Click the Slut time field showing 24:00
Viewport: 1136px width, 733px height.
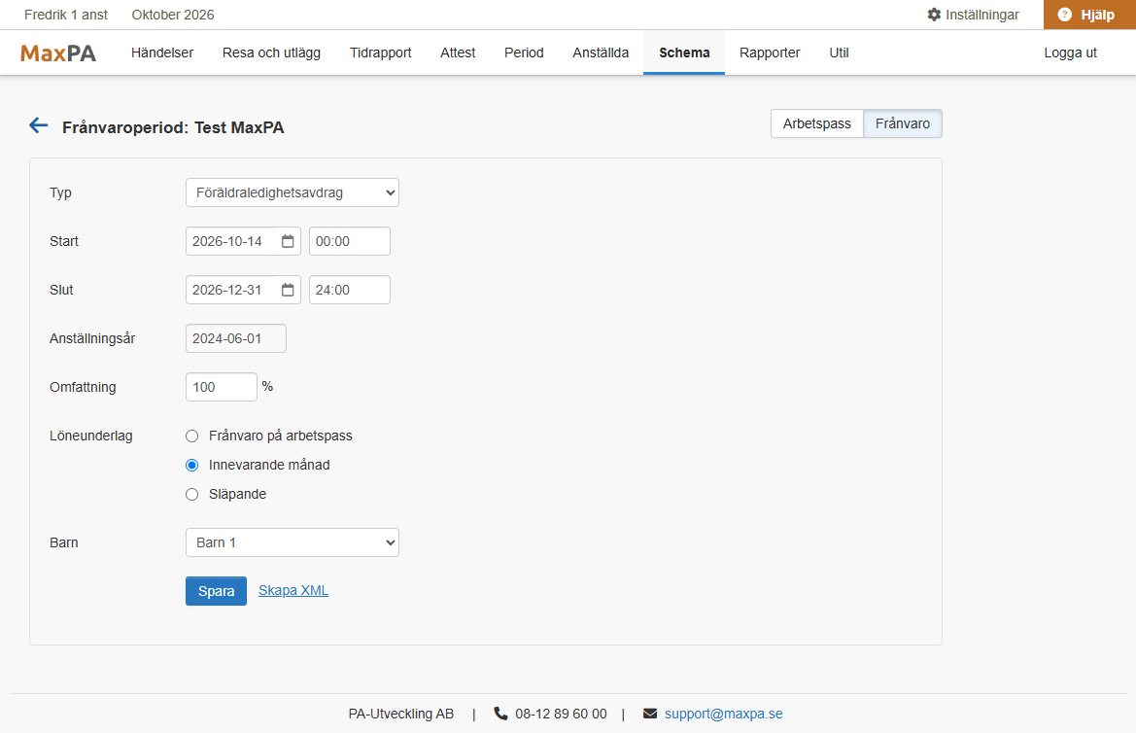pos(349,290)
